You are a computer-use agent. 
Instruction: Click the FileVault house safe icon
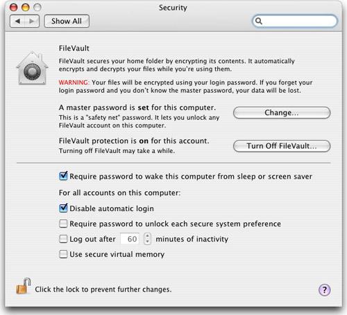coord(32,68)
